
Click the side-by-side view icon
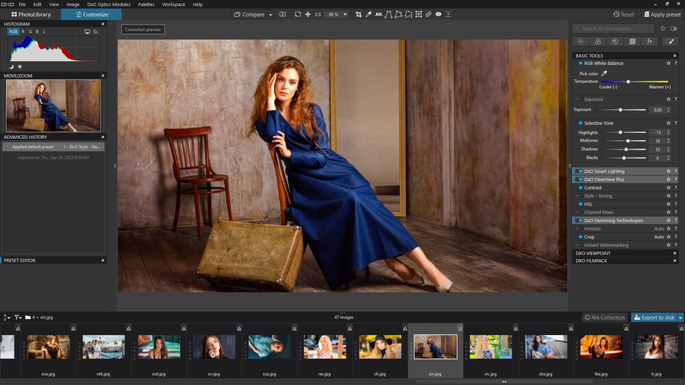tap(283, 14)
